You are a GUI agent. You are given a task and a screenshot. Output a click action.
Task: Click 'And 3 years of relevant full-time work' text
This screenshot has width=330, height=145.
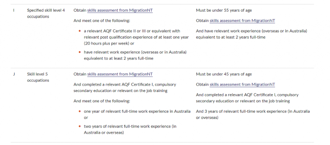(253, 114)
